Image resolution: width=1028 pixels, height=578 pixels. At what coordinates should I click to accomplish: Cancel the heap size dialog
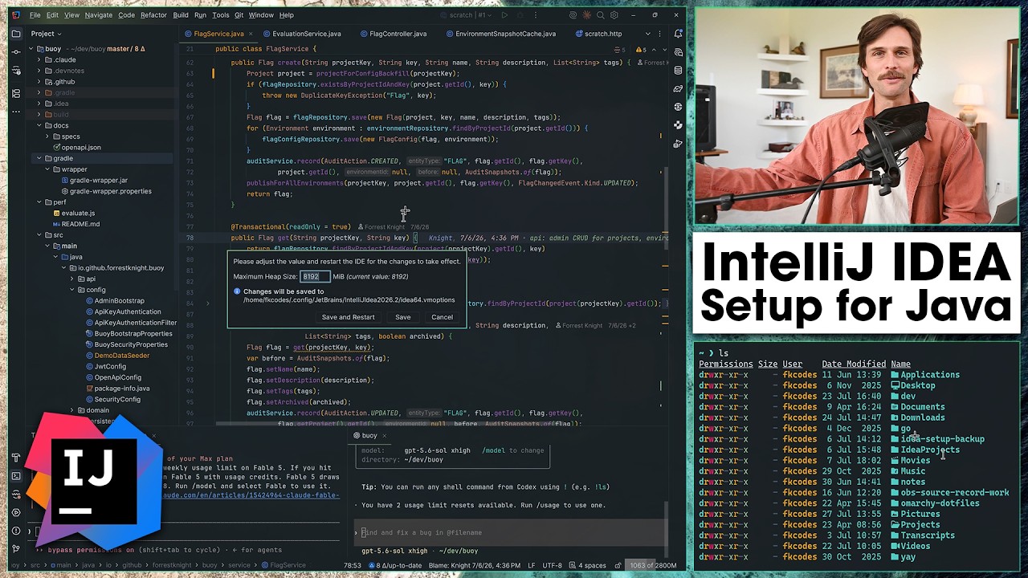coord(442,317)
